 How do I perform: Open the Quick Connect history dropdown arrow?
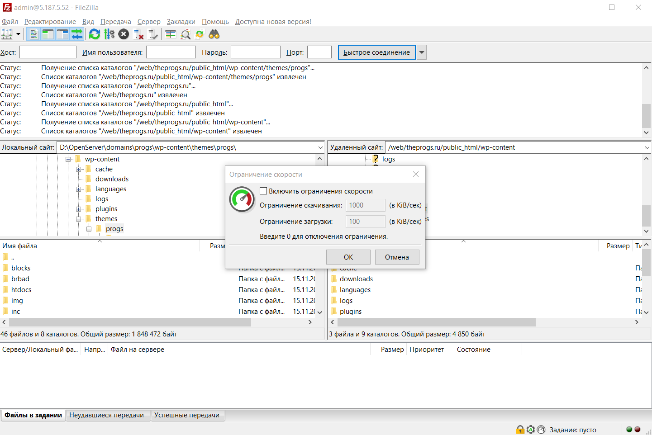point(422,52)
